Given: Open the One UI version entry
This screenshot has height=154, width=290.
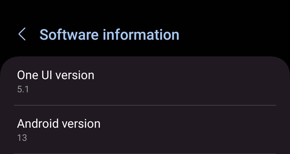Looking at the screenshot, I should (145, 81).
